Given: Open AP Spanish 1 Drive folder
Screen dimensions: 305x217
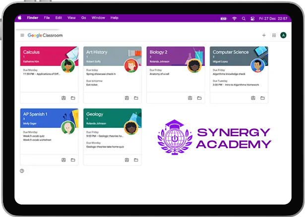Looking at the screenshot, I should (73, 160).
